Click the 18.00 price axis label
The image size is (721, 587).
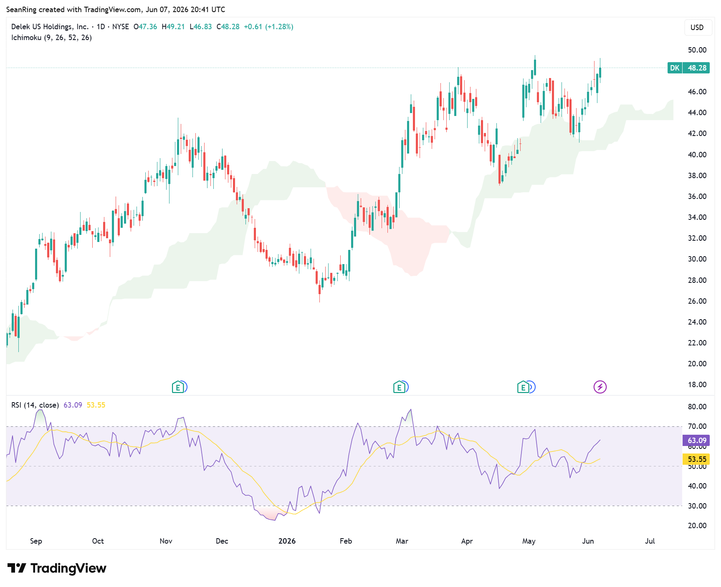pyautogui.click(x=697, y=385)
